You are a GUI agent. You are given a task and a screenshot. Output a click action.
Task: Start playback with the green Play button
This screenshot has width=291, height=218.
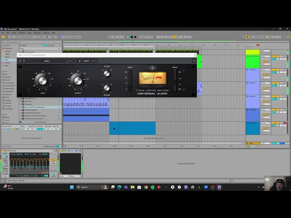[x=128, y=37]
